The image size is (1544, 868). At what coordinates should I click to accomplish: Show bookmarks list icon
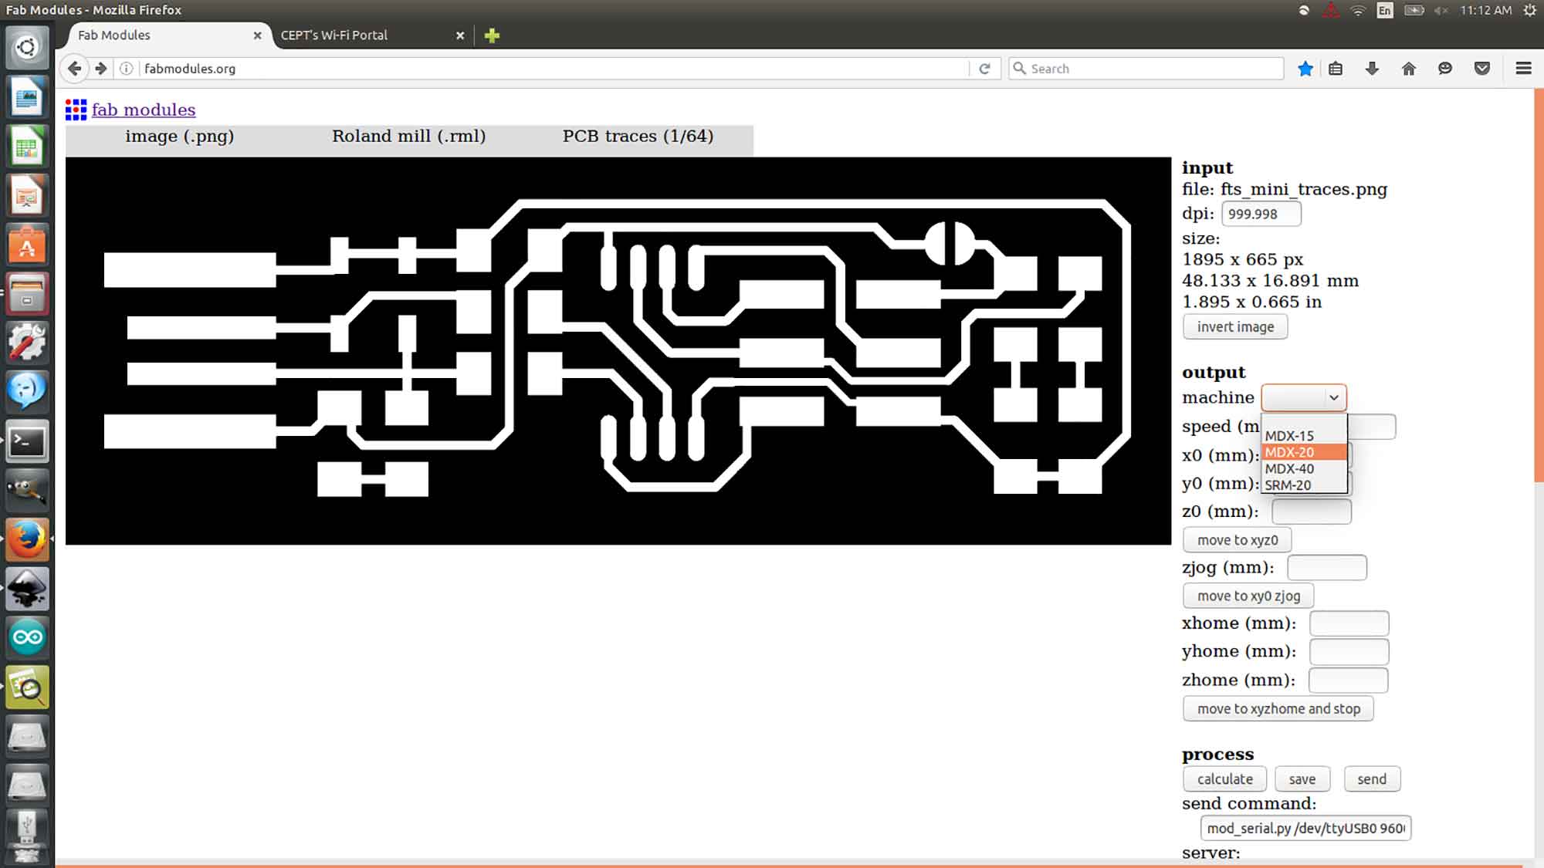(1336, 69)
